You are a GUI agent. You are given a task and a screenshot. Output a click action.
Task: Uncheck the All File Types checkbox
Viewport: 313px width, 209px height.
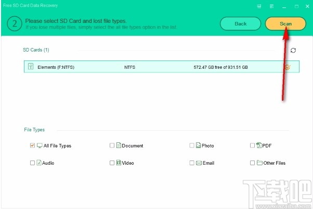(x=32, y=145)
